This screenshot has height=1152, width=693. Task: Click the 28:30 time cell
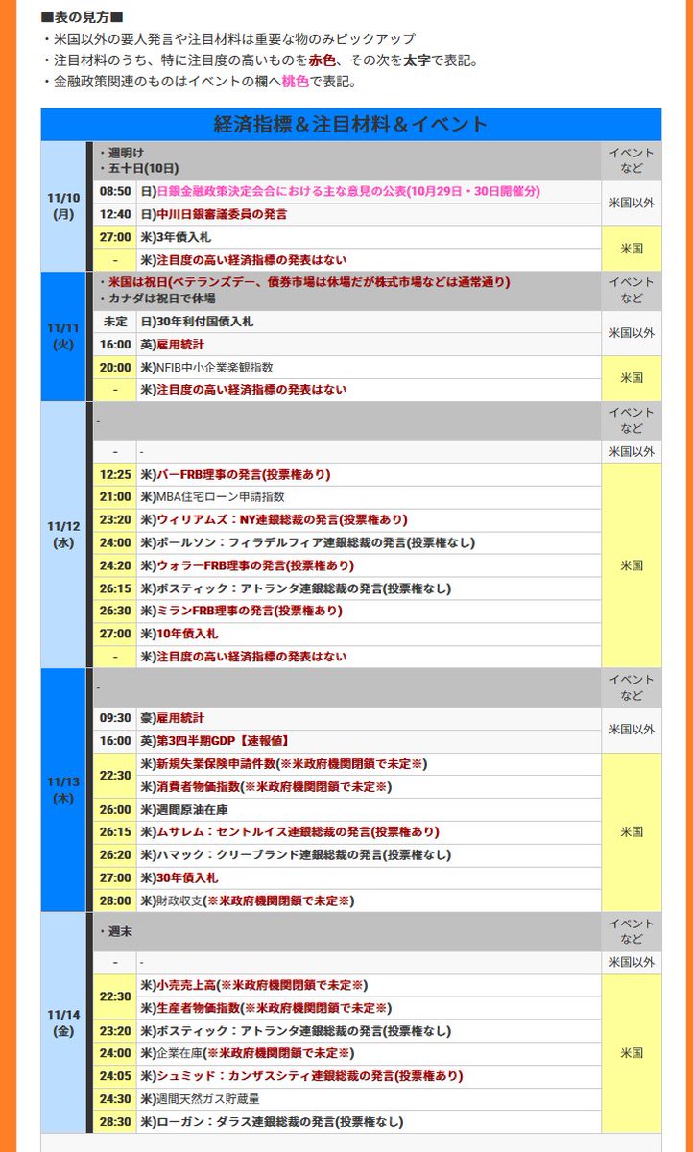(115, 1121)
